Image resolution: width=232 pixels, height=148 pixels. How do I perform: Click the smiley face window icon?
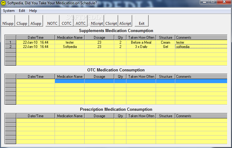coord(3,3)
